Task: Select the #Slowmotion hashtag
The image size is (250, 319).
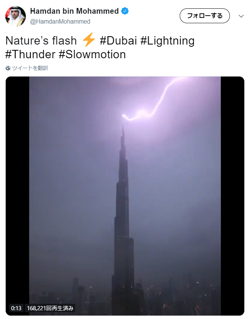Action: pos(92,54)
